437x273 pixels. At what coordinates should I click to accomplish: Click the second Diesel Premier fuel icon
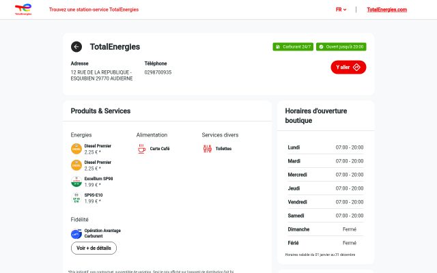point(76,165)
